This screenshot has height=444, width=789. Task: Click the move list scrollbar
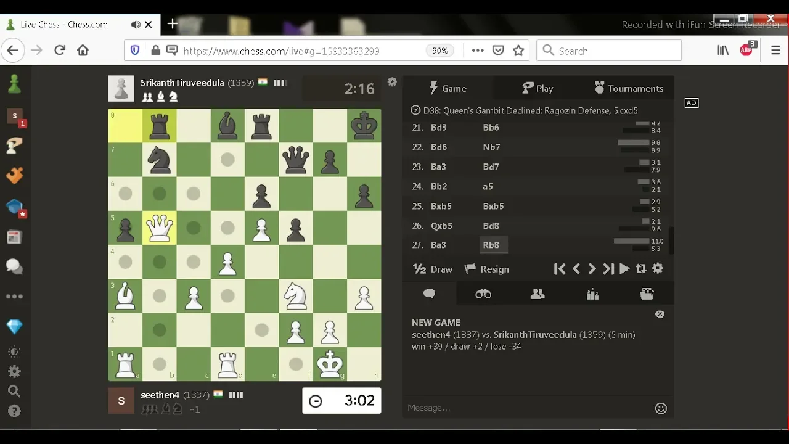coord(671,239)
